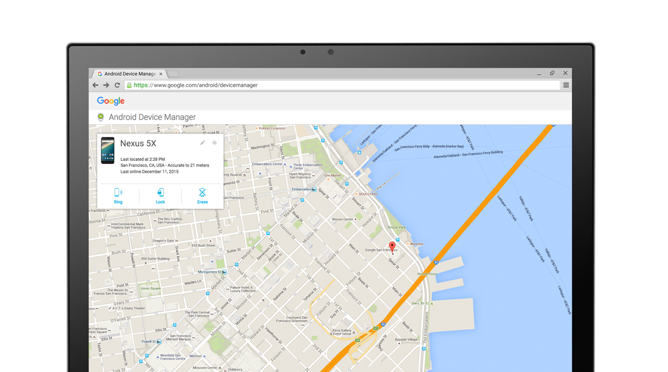Click the Powell St transit station icon
668x372 pixels.
click(159, 342)
